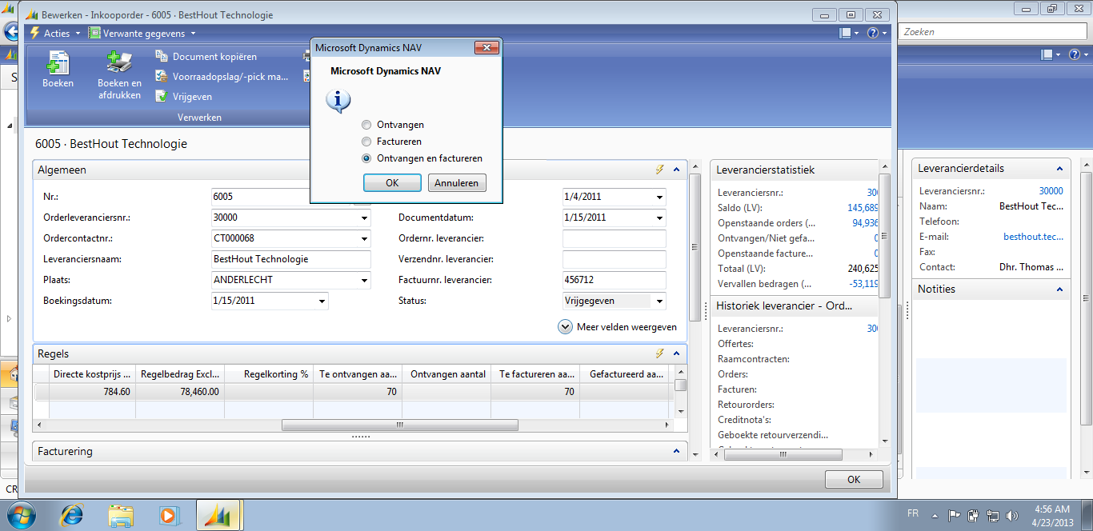Open the Status dropdown
The height and width of the screenshot is (531, 1093).
pyautogui.click(x=659, y=301)
